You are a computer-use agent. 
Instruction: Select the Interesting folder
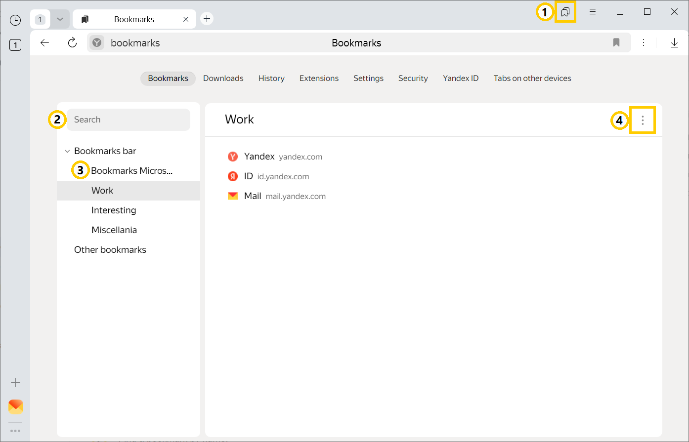tap(114, 210)
